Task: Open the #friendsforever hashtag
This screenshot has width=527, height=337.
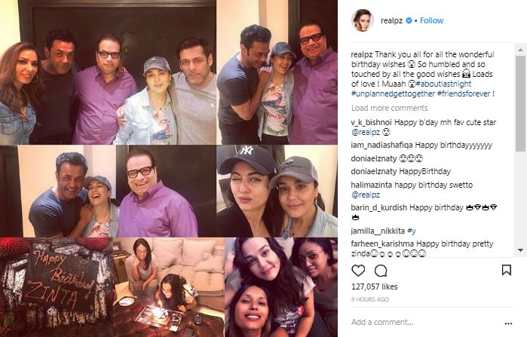Action: click(x=464, y=93)
